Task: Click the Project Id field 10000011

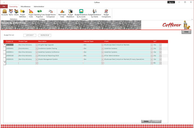Action: [12, 52]
